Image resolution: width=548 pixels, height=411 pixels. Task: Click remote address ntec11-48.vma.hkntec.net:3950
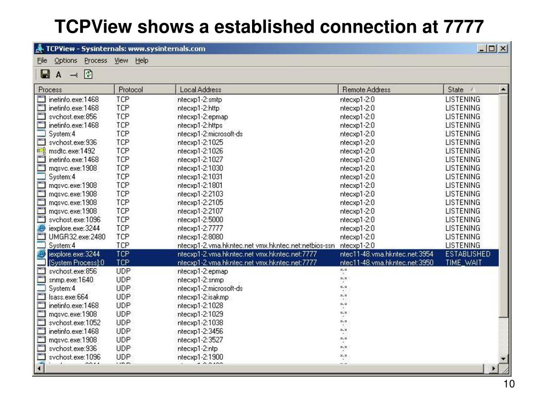(386, 262)
